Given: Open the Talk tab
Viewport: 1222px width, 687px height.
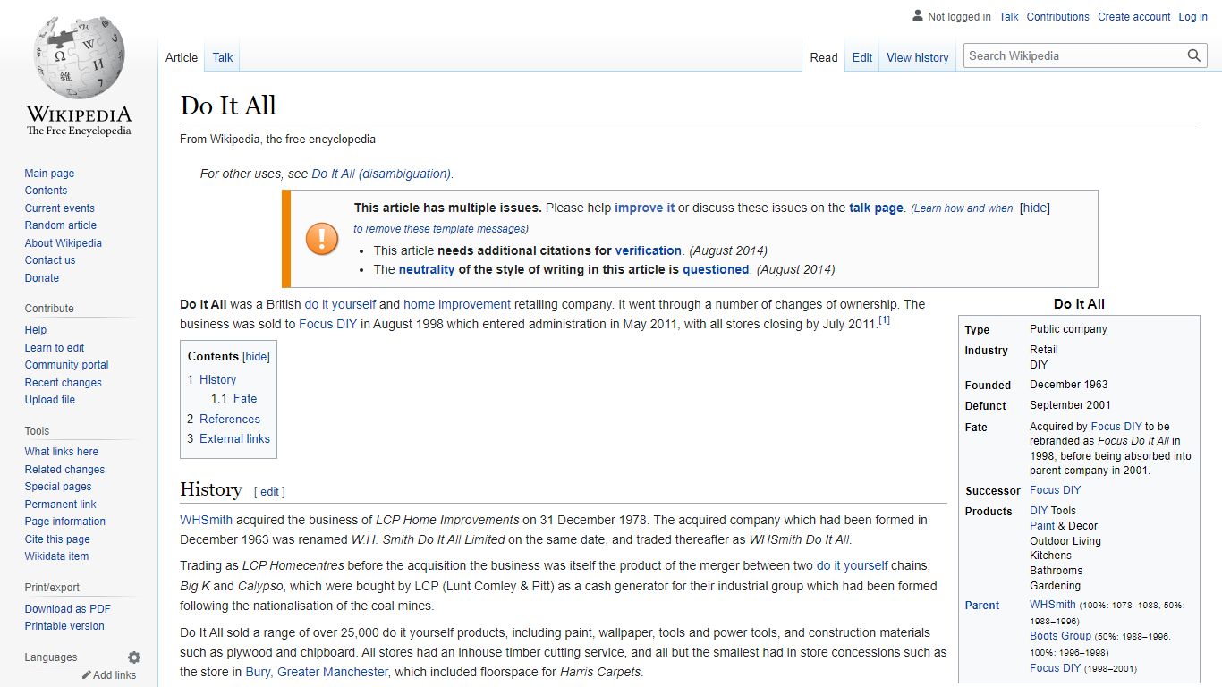Looking at the screenshot, I should point(223,57).
